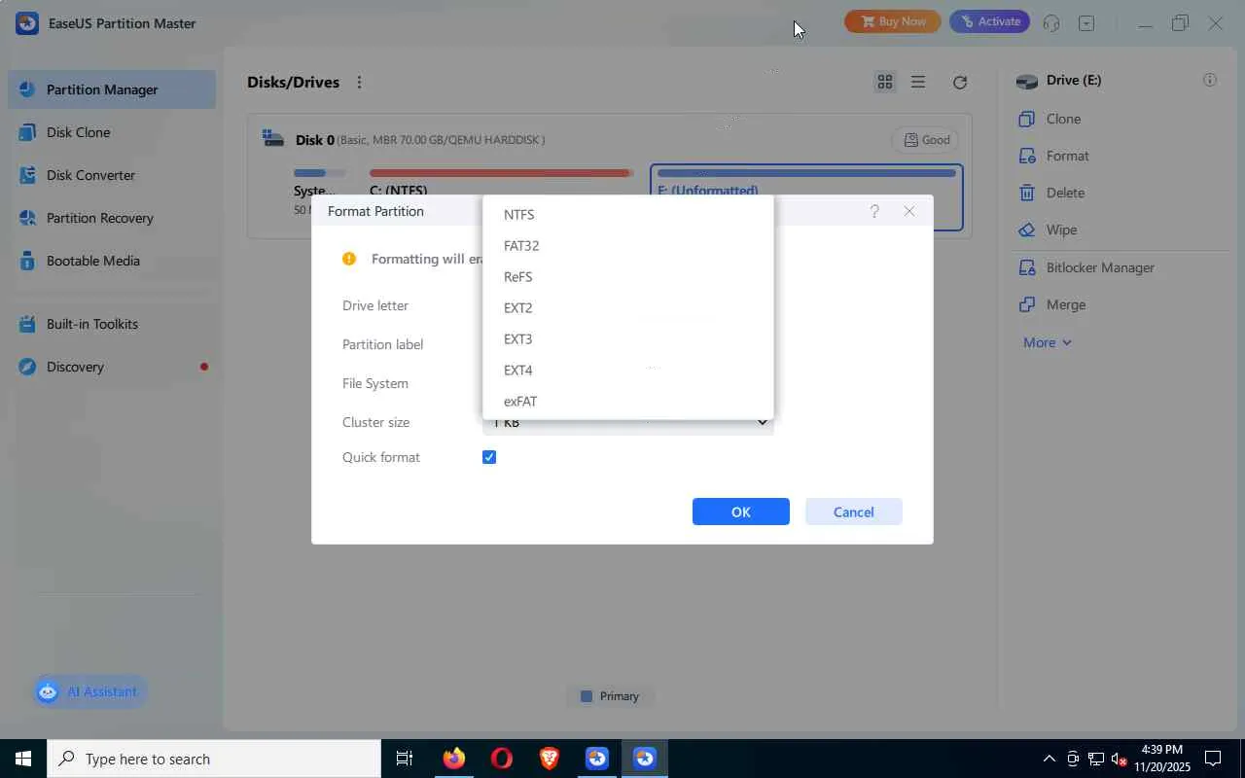This screenshot has width=1245, height=778.
Task: Pick ReFS in the dropdown list
Action: coord(628,277)
